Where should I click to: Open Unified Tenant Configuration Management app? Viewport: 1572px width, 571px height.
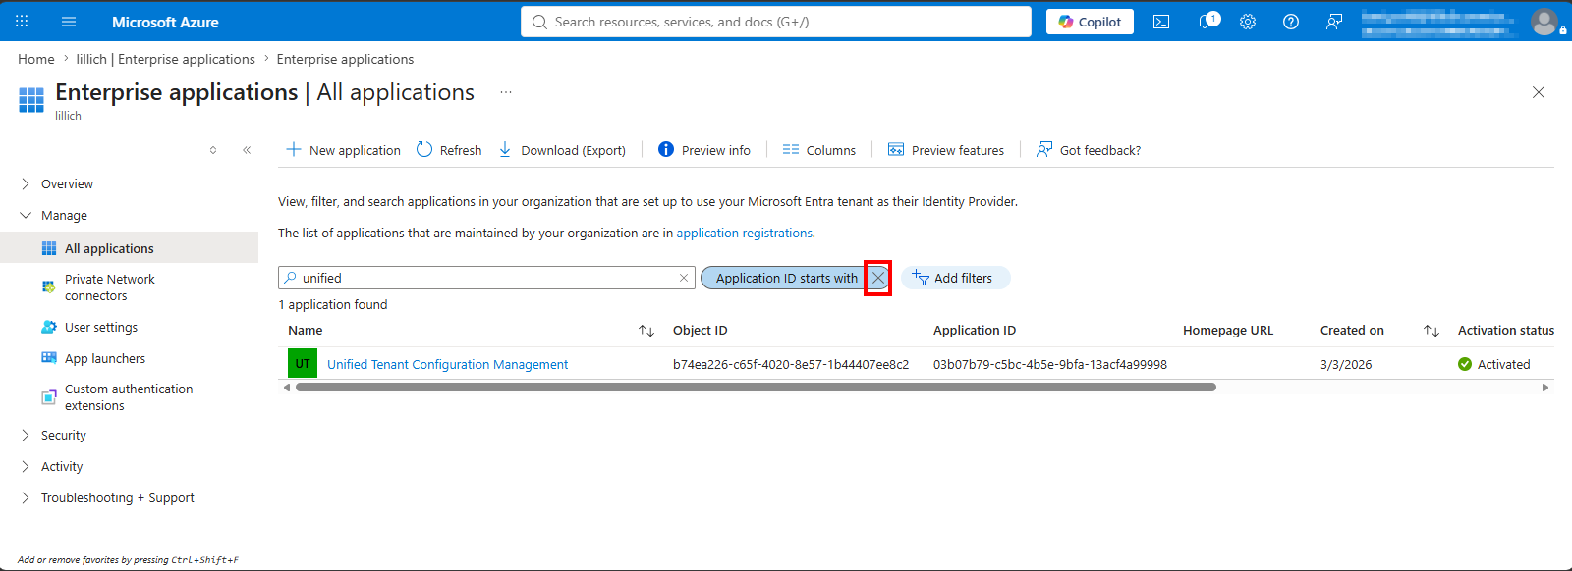tap(447, 364)
